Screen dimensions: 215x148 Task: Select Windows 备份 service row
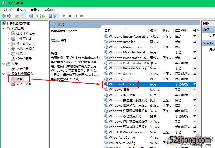pyautogui.click(x=149, y=90)
